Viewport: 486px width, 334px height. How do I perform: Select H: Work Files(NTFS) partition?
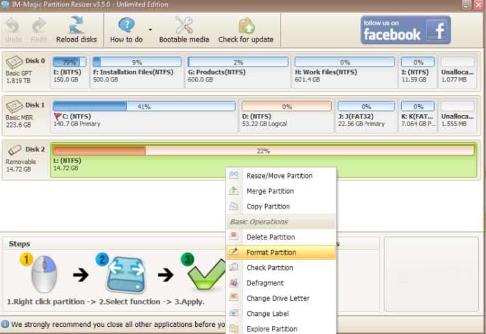coord(344,72)
